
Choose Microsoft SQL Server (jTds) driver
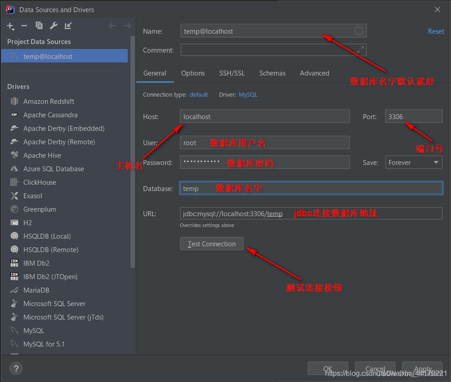pos(63,317)
